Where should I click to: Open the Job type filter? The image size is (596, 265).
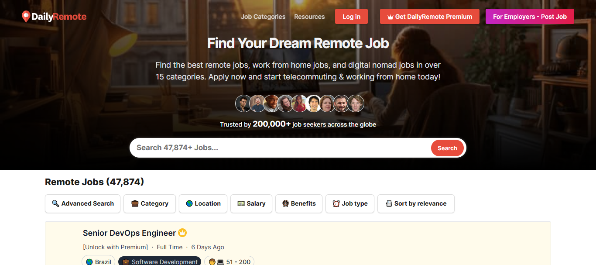coord(350,203)
